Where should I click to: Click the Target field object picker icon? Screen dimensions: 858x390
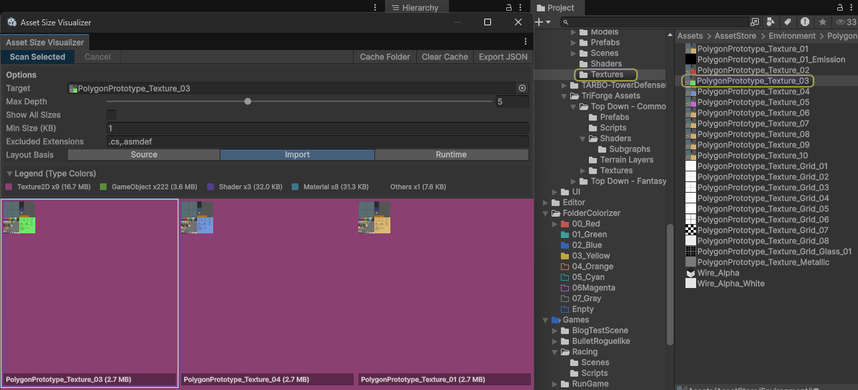click(522, 87)
